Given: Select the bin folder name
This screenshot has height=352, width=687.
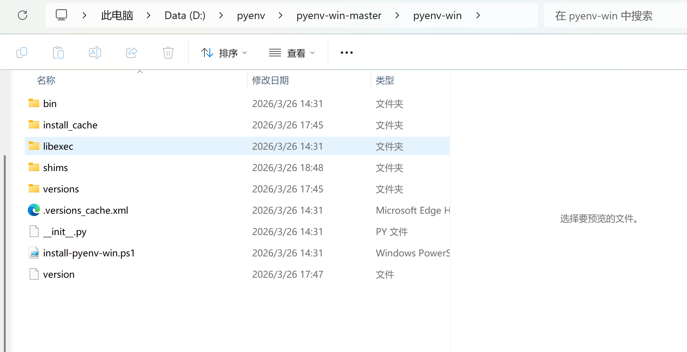Looking at the screenshot, I should tap(50, 104).
